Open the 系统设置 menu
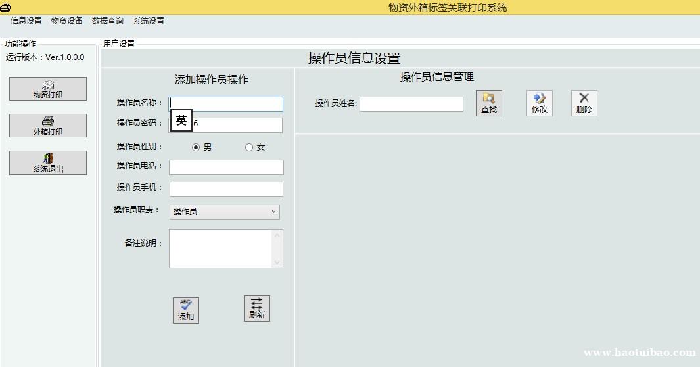This screenshot has height=367, width=700. [149, 21]
